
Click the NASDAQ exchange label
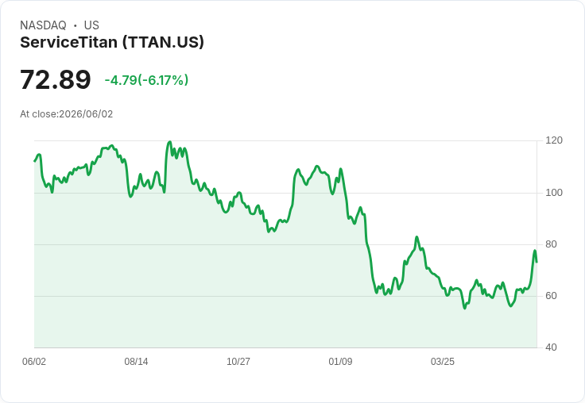click(x=43, y=25)
